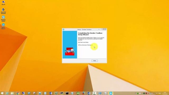
Task: Click the system tray clock
Action: [165, 93]
